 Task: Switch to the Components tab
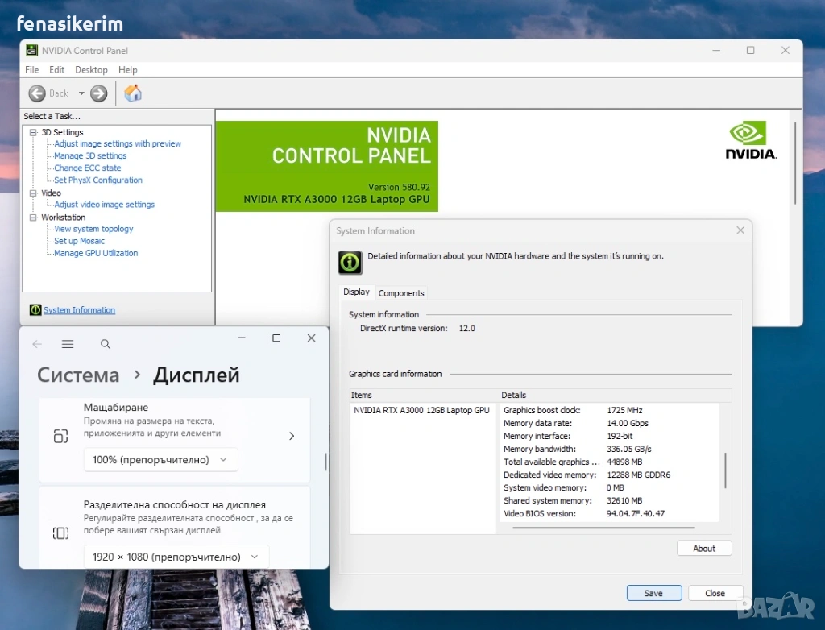pos(401,293)
